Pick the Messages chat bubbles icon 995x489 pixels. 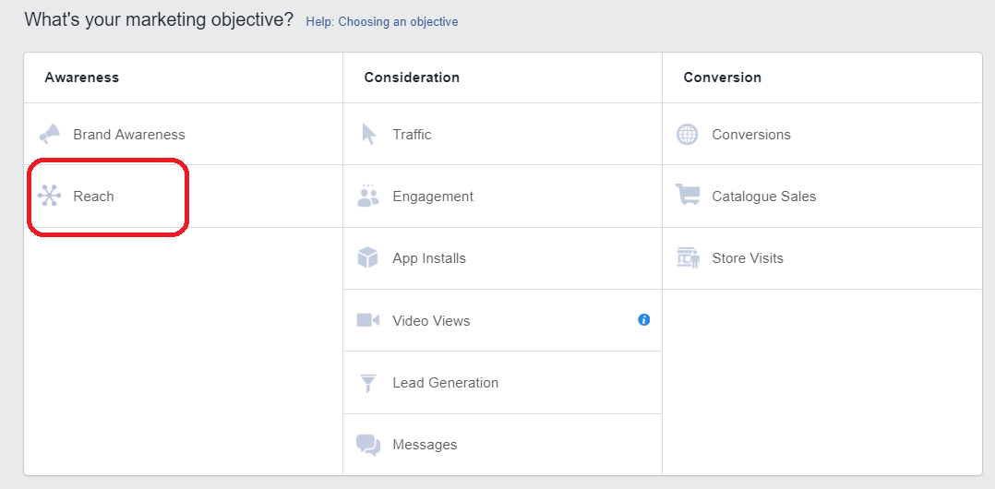(x=368, y=445)
